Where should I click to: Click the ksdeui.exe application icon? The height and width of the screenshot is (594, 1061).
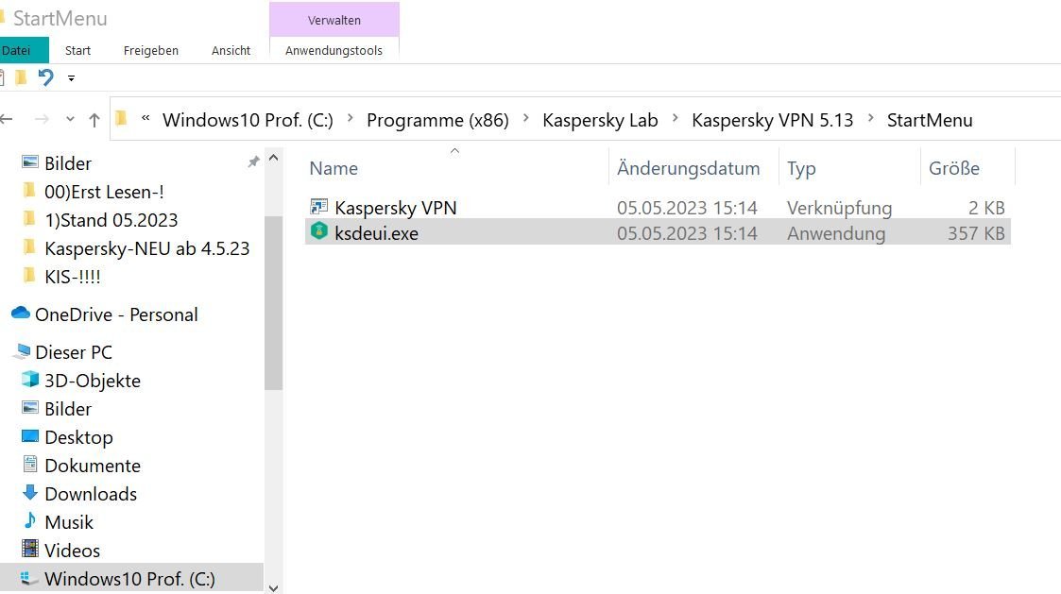point(319,233)
